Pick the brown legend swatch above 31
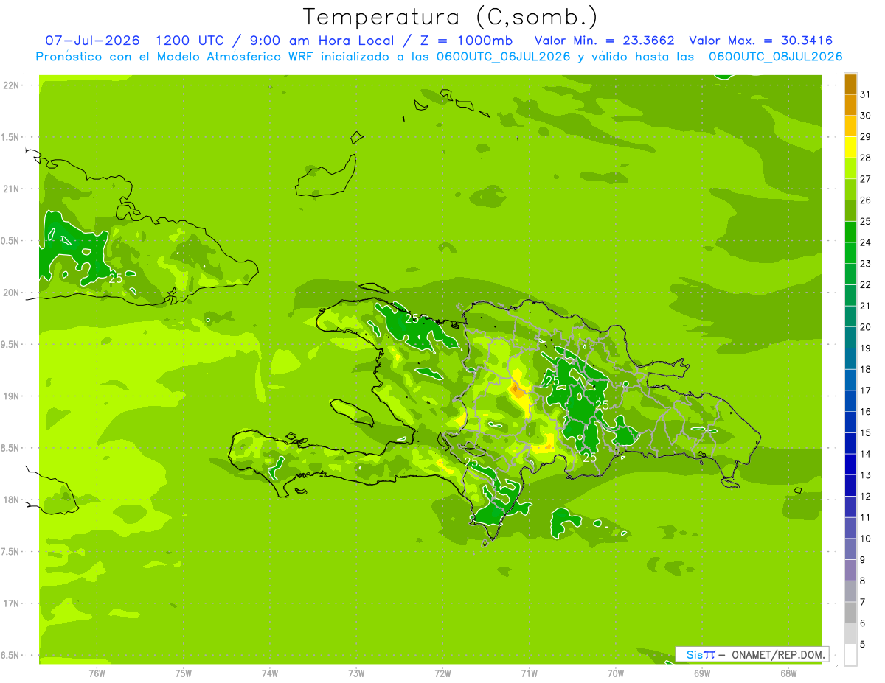 [x=850, y=85]
